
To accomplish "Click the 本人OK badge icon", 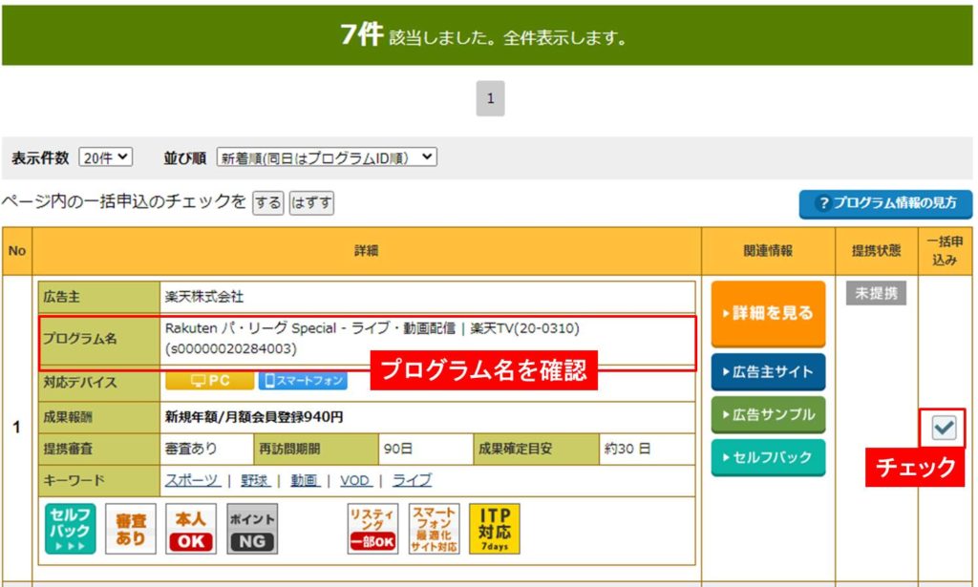I will (x=191, y=529).
